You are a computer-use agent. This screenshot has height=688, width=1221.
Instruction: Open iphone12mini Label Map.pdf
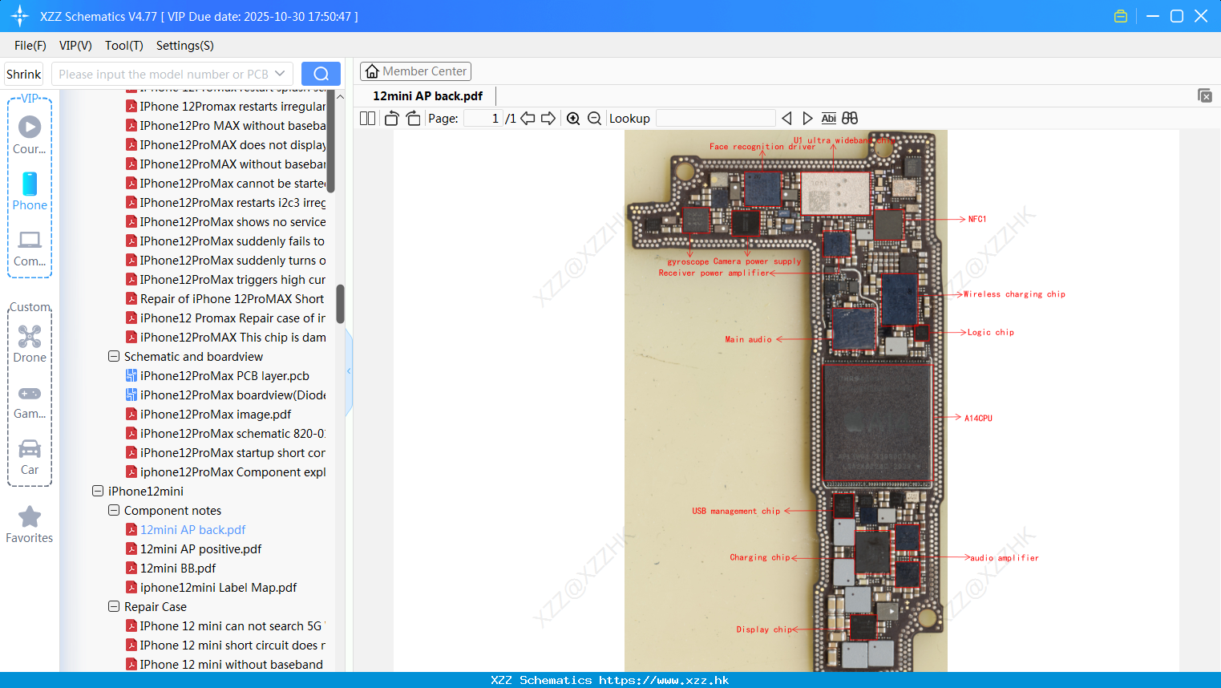click(x=218, y=587)
